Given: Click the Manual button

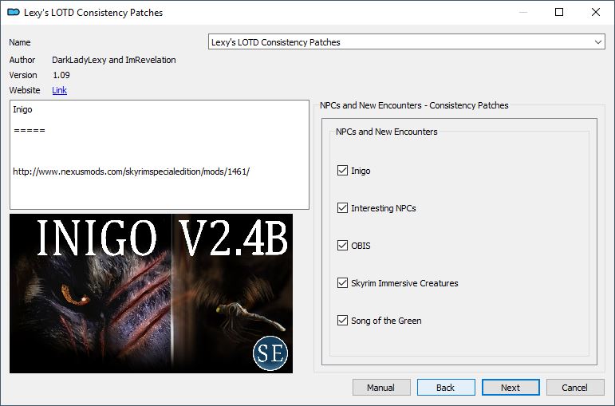Looking at the screenshot, I should 381,388.
